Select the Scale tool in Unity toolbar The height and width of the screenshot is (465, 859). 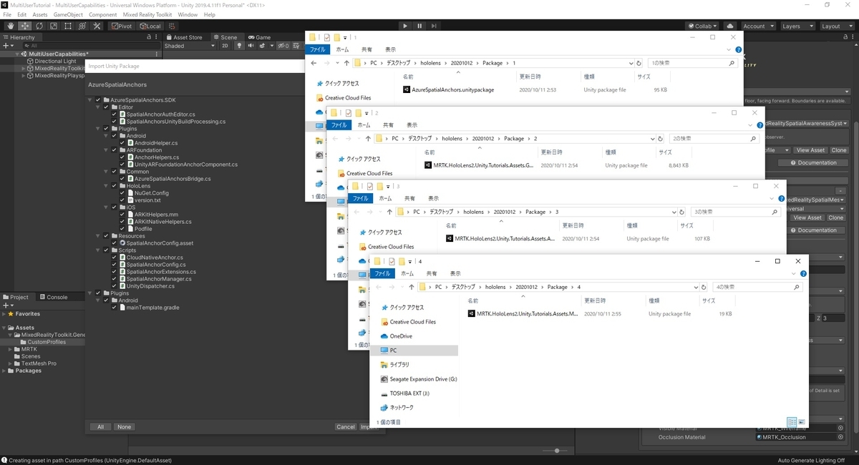click(54, 26)
